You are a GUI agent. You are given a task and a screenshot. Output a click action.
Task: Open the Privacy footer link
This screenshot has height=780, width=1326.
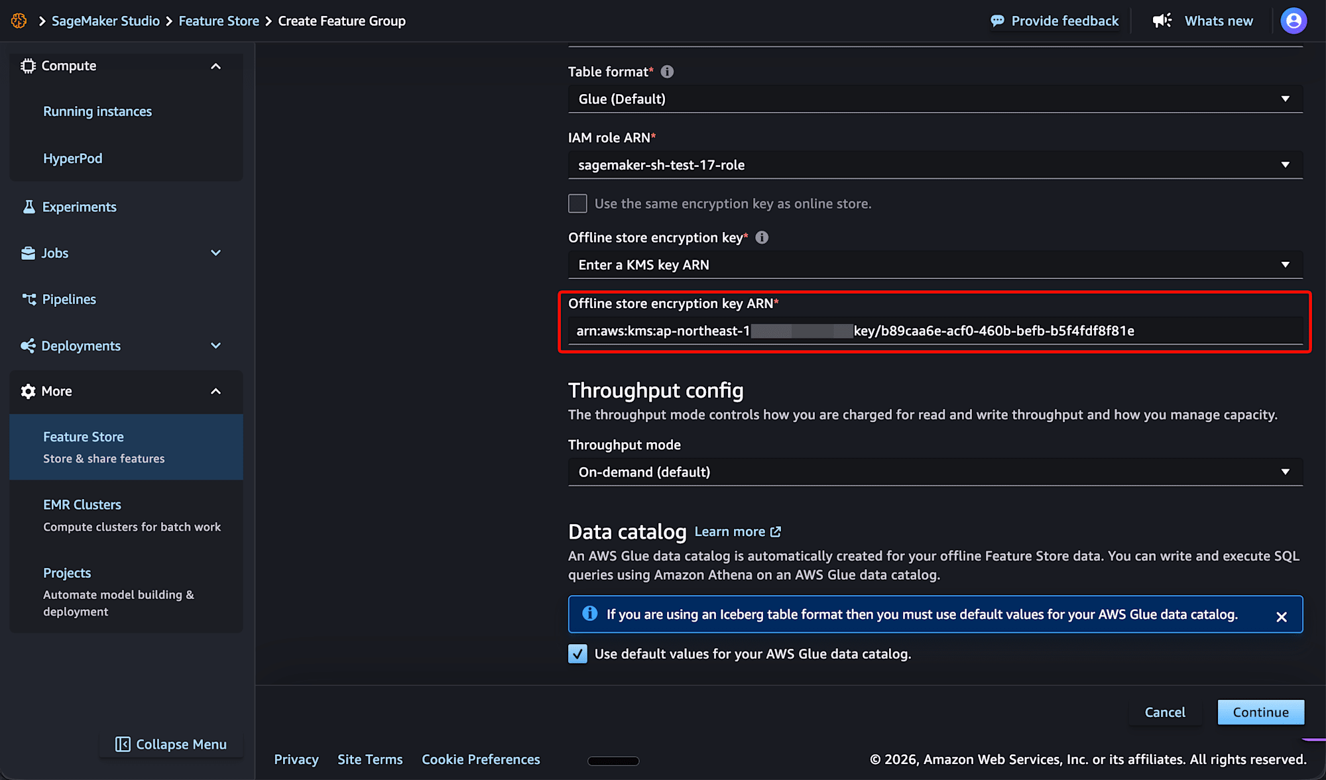point(296,759)
